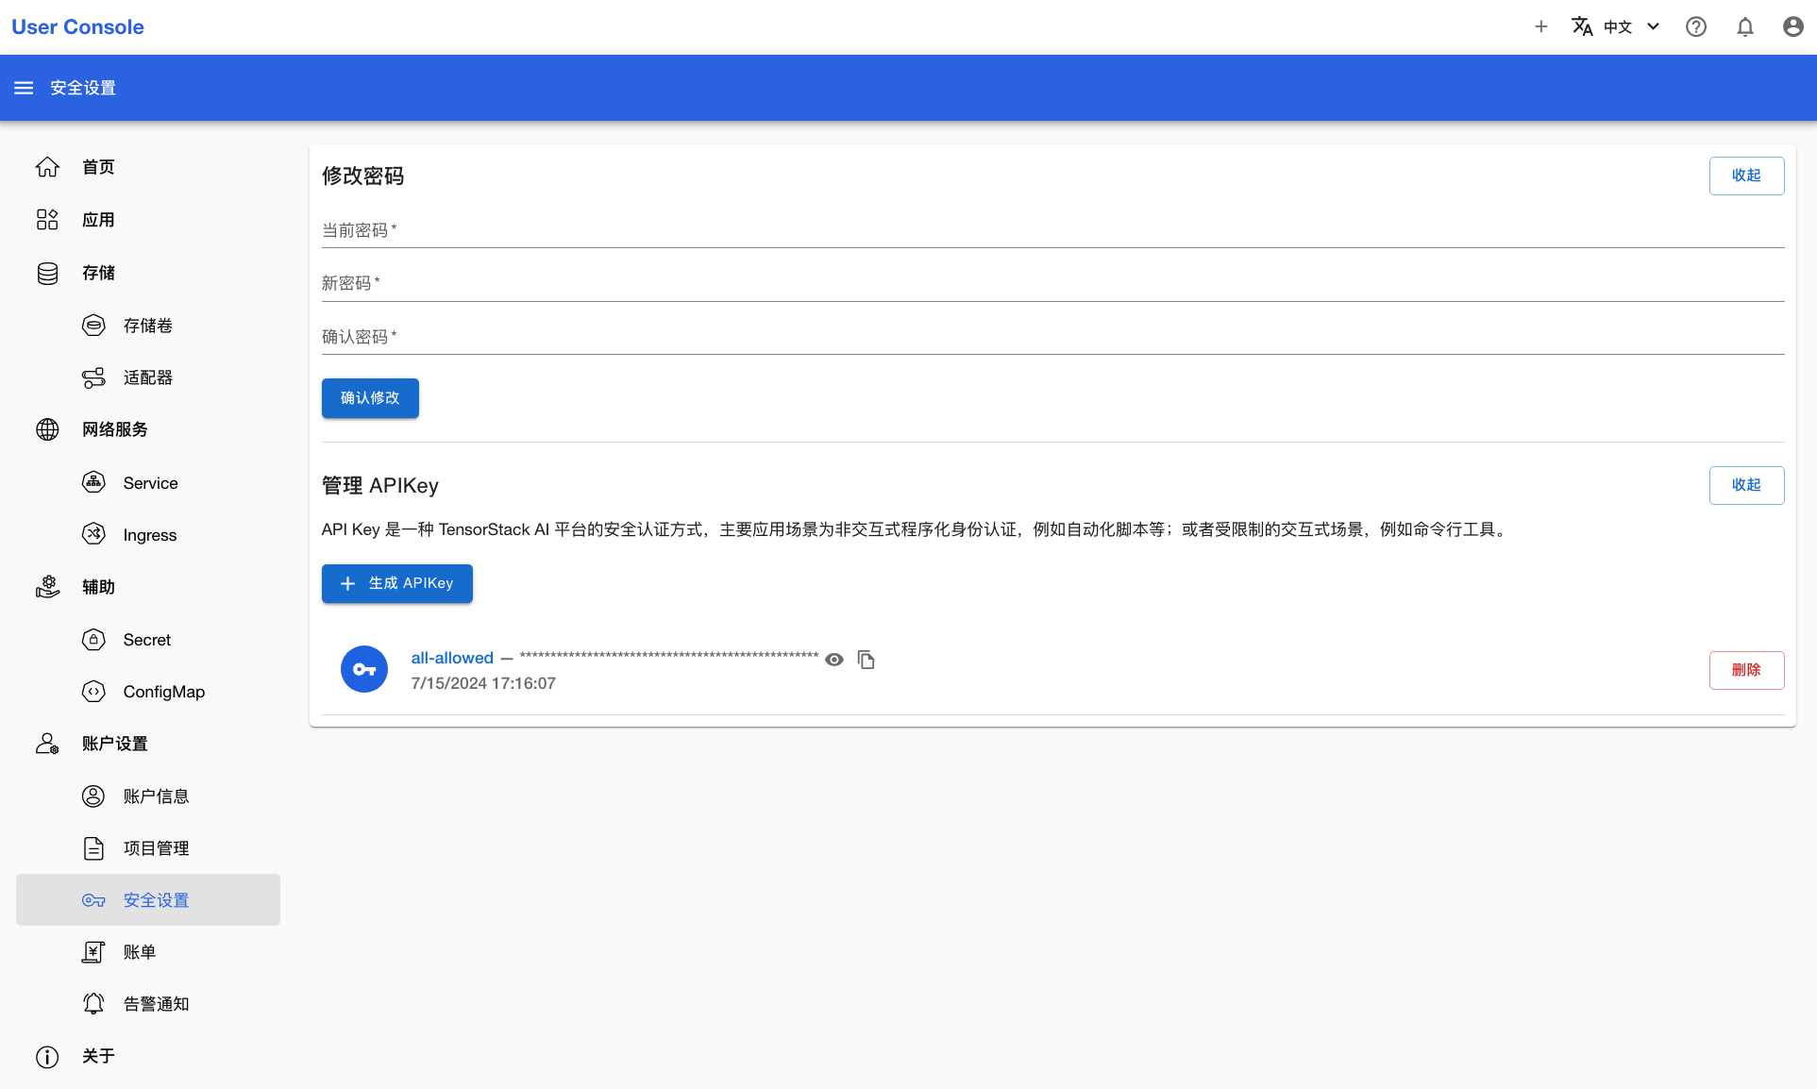Select 安全设置 in sidebar

[148, 900]
